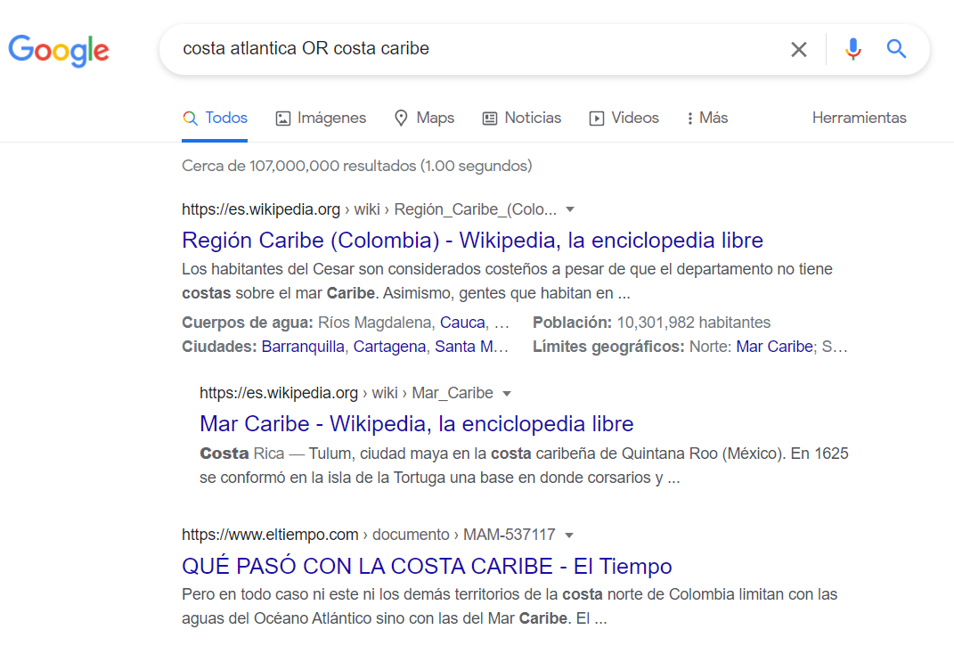Click the Maps pin icon
The image size is (954, 646).
pos(401,119)
